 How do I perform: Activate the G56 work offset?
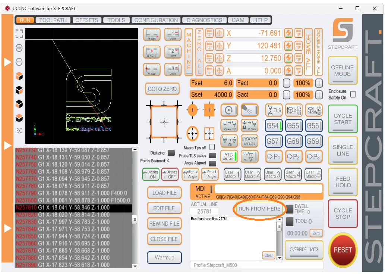313,126
